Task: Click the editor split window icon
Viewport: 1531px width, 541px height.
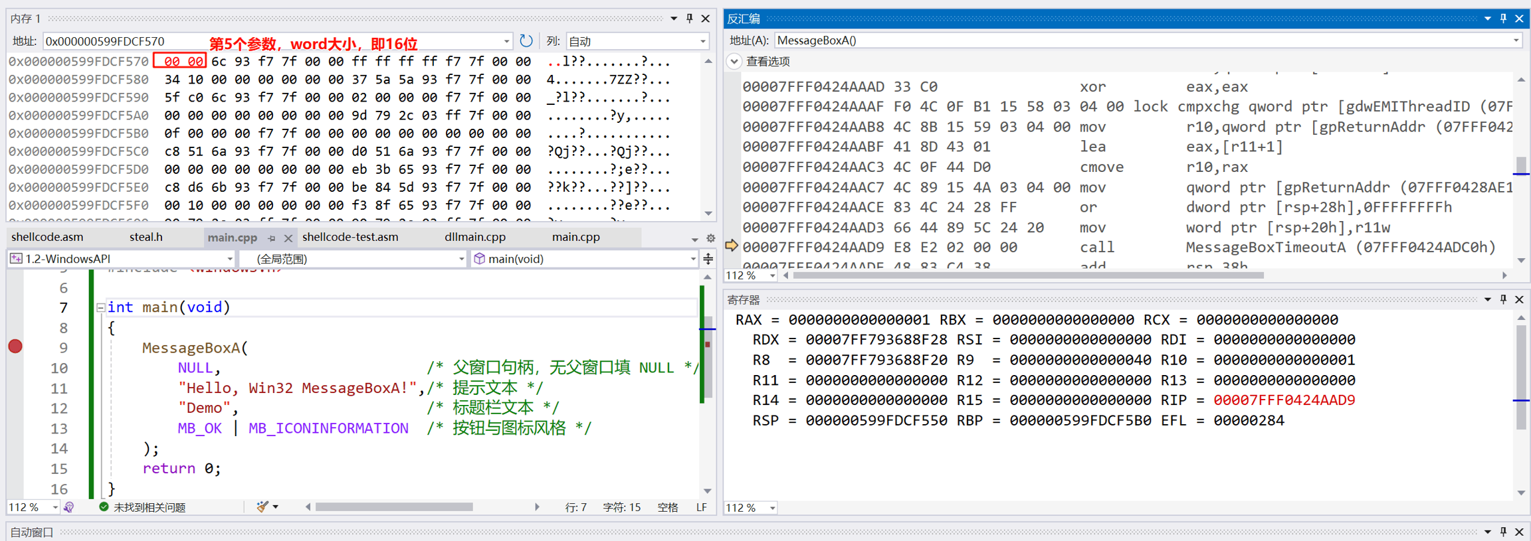Action: (x=708, y=259)
